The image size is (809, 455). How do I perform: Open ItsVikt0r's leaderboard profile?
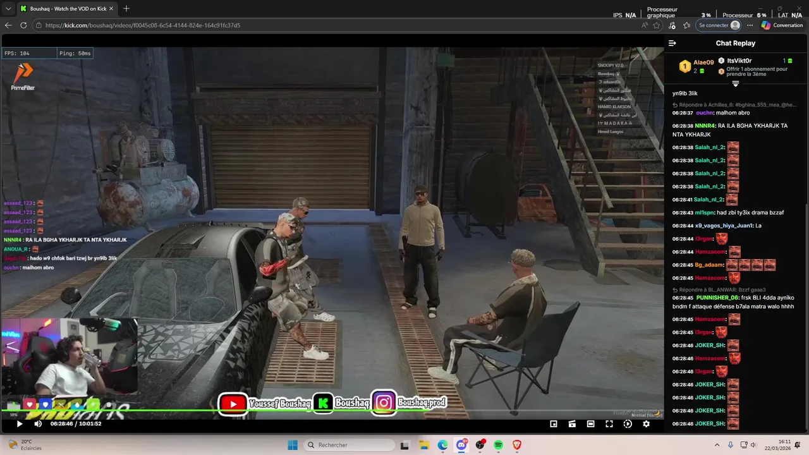(739, 61)
